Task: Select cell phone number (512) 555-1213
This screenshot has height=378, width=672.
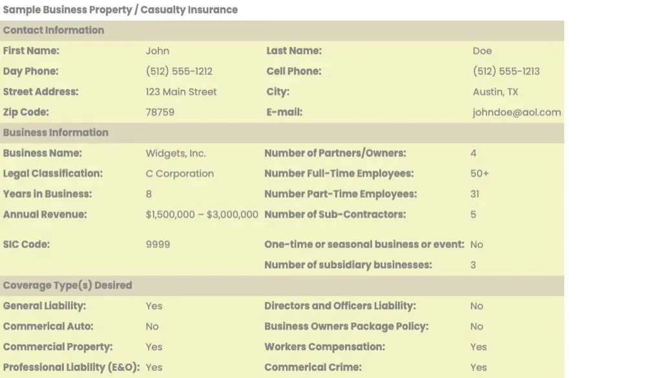Action: pos(506,71)
